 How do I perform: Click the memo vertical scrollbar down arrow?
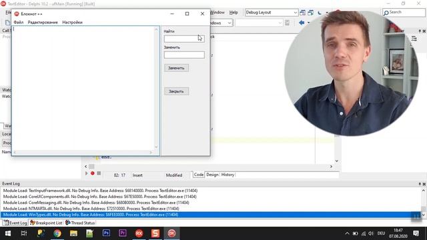tap(157, 147)
